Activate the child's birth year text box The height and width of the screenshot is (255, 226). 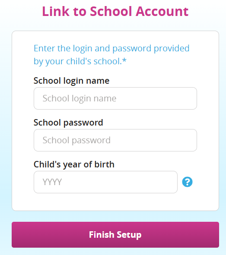click(105, 182)
